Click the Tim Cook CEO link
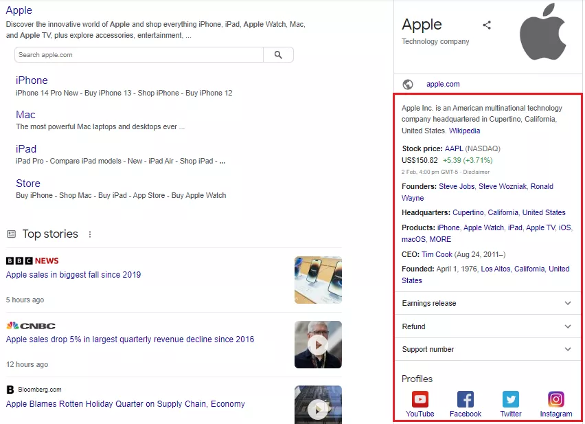 tap(437, 254)
